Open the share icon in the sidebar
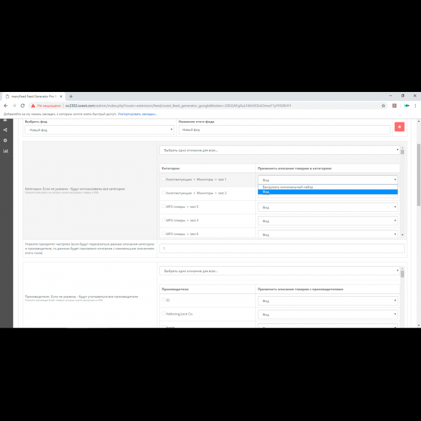The height and width of the screenshot is (421, 421). [5, 130]
